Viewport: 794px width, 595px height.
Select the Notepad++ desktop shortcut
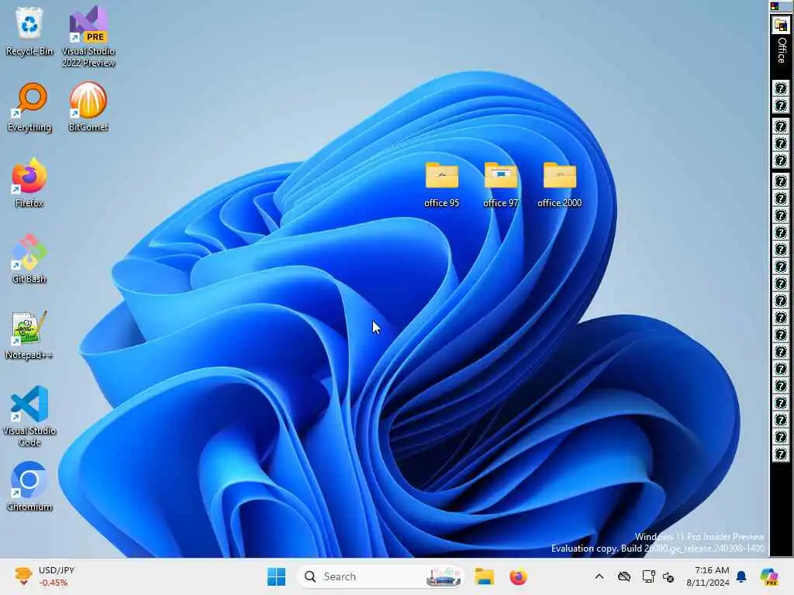coord(29,335)
